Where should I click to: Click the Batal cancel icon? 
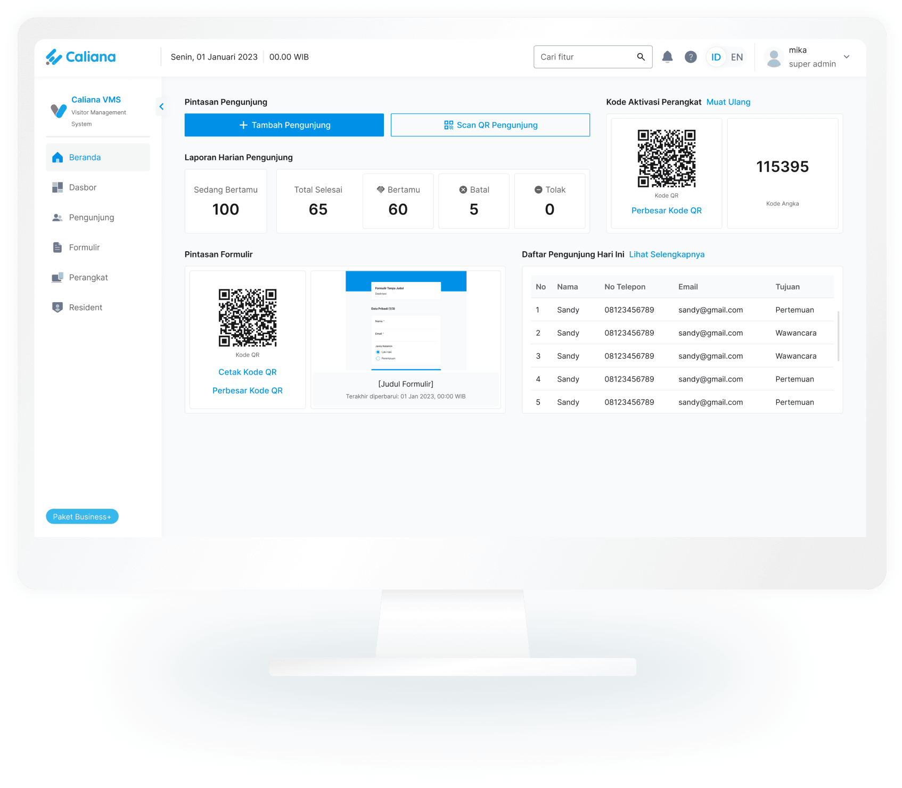pos(463,190)
